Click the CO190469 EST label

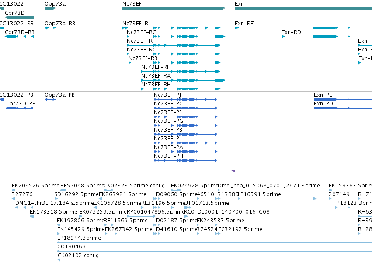click(71, 247)
